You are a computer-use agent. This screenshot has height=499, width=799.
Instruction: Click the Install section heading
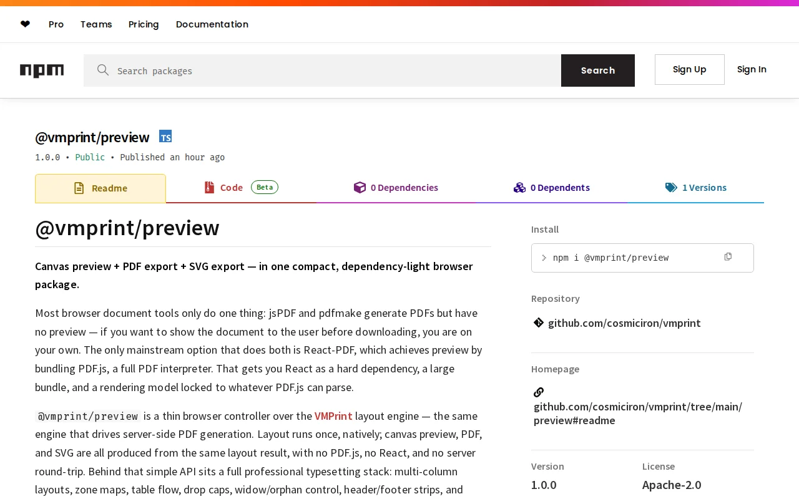545,230
